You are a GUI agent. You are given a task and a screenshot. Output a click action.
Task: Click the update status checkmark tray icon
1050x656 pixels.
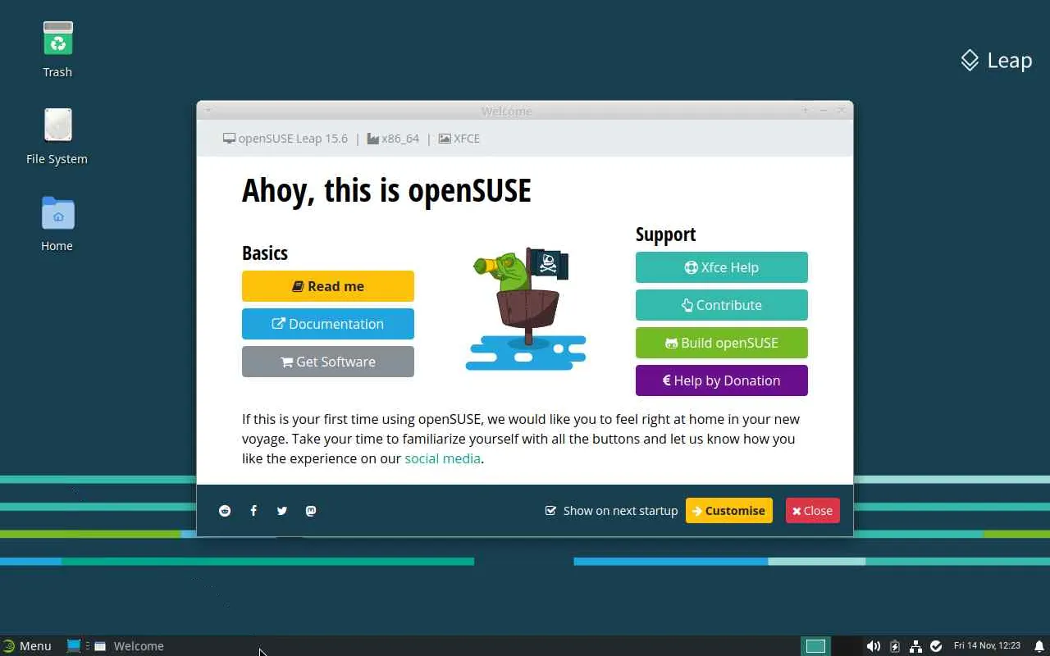coord(936,646)
